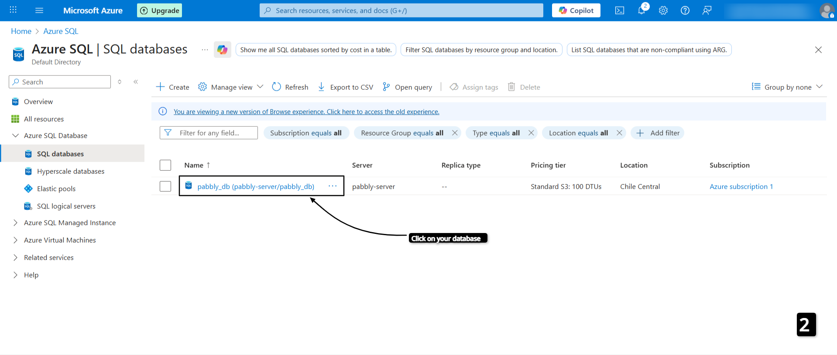Screen dimensions: 837x355
Task: Open the Group by none dropdown
Action: (x=787, y=87)
